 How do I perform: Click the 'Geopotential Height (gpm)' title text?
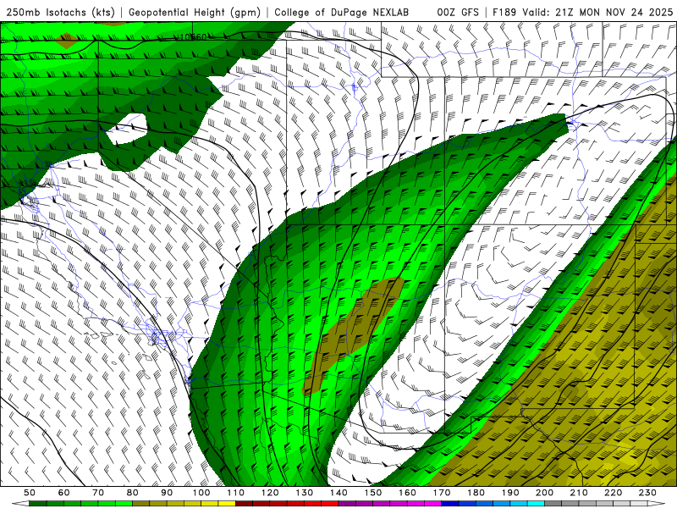195,13
